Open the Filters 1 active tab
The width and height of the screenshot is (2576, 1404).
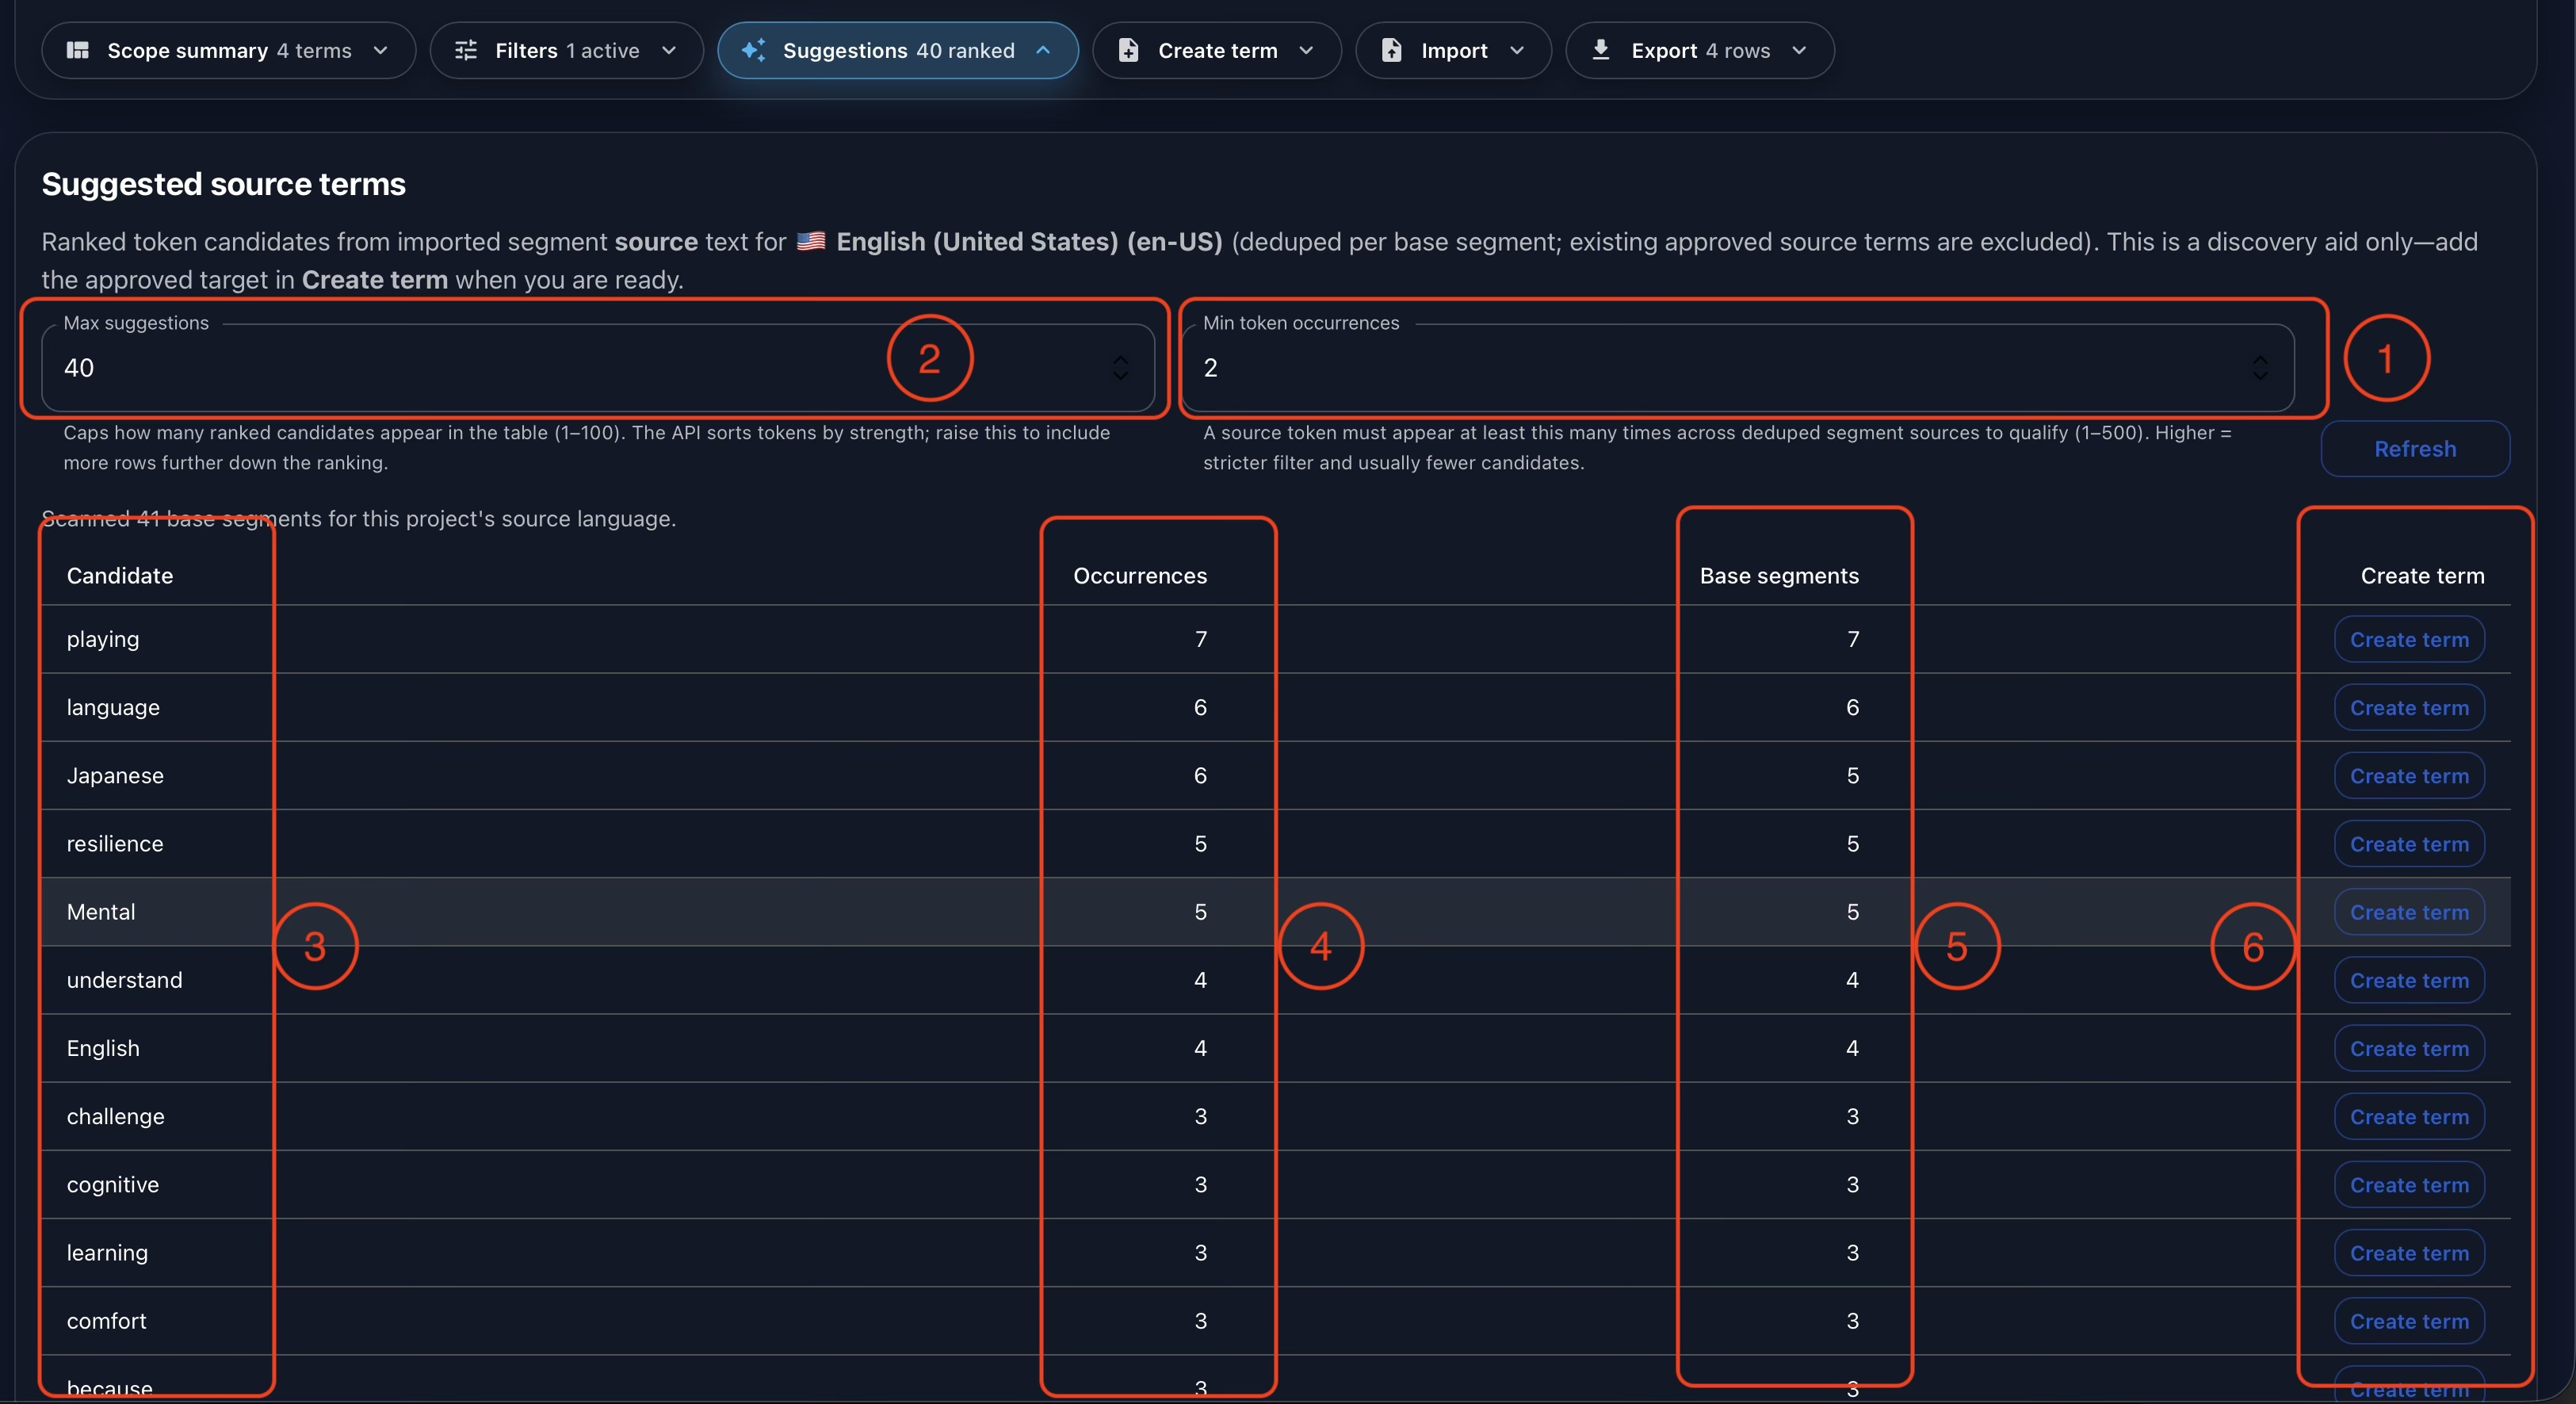(x=566, y=50)
